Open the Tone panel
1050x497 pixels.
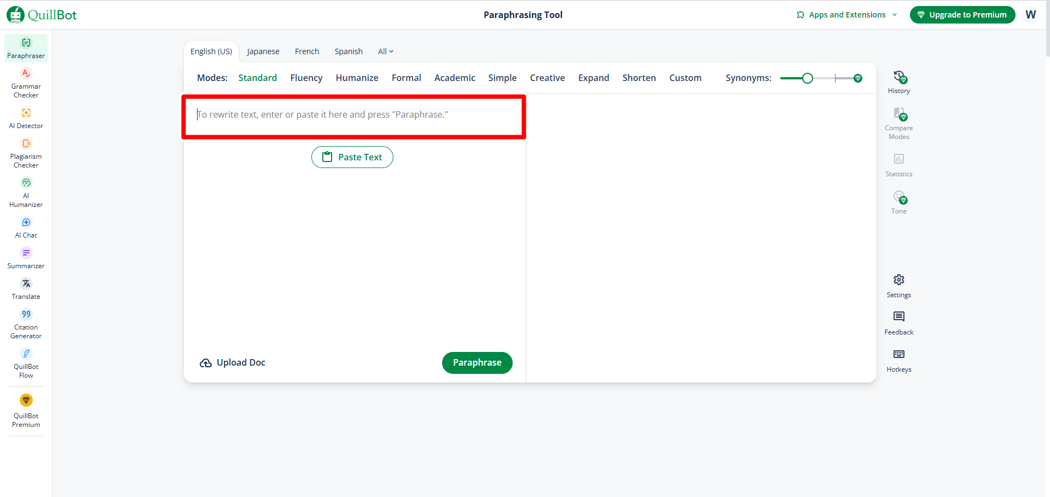[x=899, y=203]
